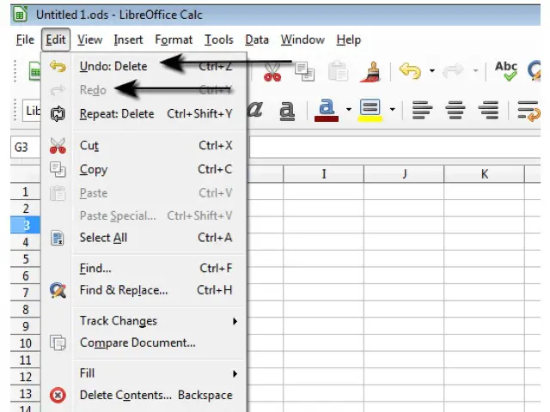Select the Clone Formatting paintbrush icon
The image size is (550, 412).
372,72
